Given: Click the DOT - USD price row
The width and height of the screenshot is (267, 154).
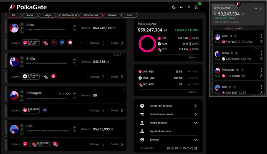Looking at the screenshot, I should tap(168, 71).
